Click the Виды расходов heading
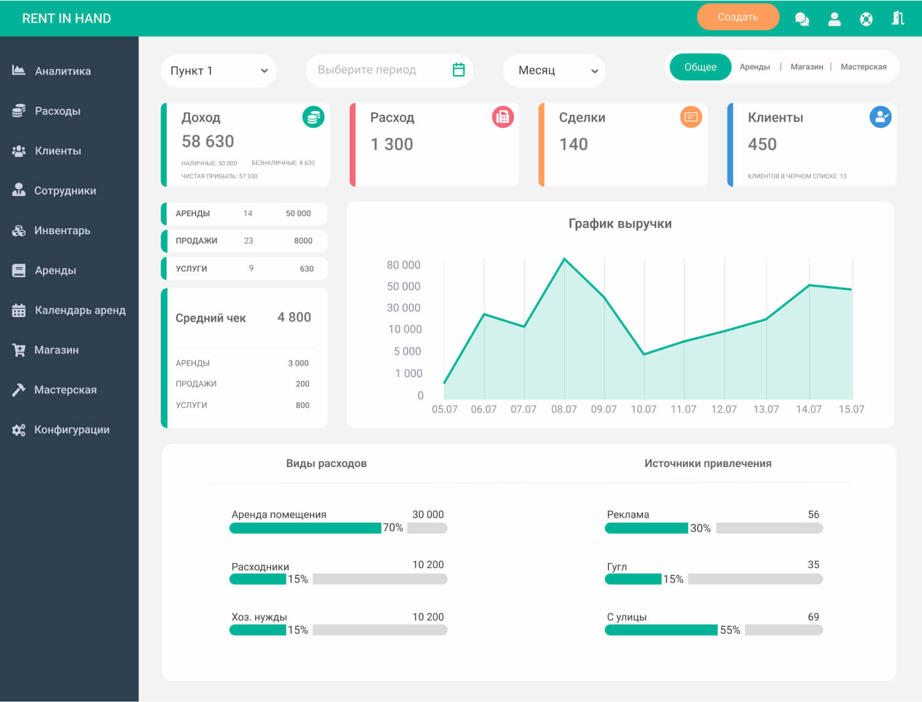The height and width of the screenshot is (702, 922). pyautogui.click(x=326, y=463)
